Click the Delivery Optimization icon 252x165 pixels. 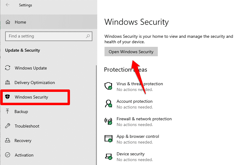click(x=8, y=82)
